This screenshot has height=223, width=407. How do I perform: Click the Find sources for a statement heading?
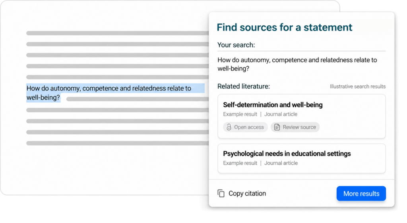tap(285, 27)
